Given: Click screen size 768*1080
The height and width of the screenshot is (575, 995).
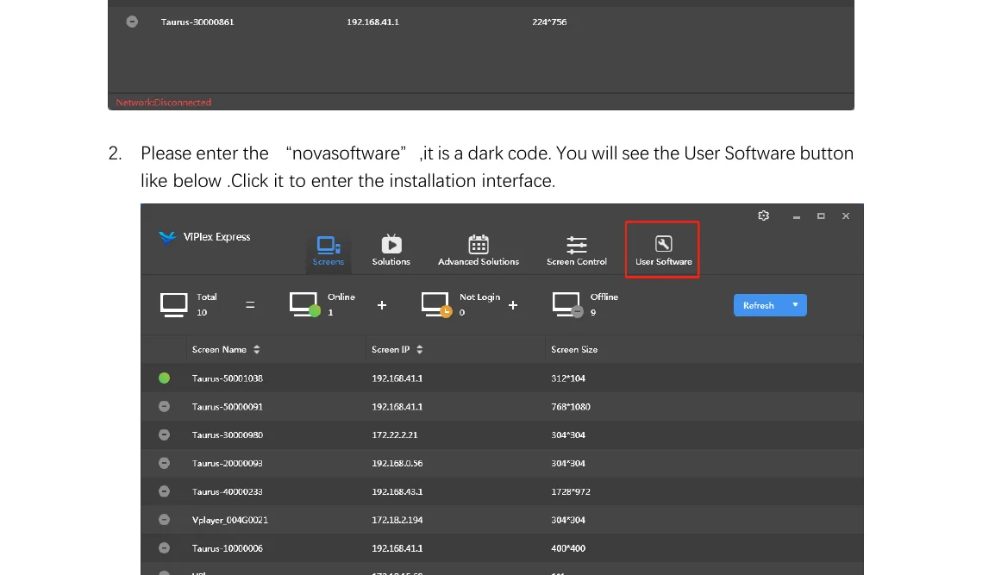Looking at the screenshot, I should pyautogui.click(x=571, y=407).
